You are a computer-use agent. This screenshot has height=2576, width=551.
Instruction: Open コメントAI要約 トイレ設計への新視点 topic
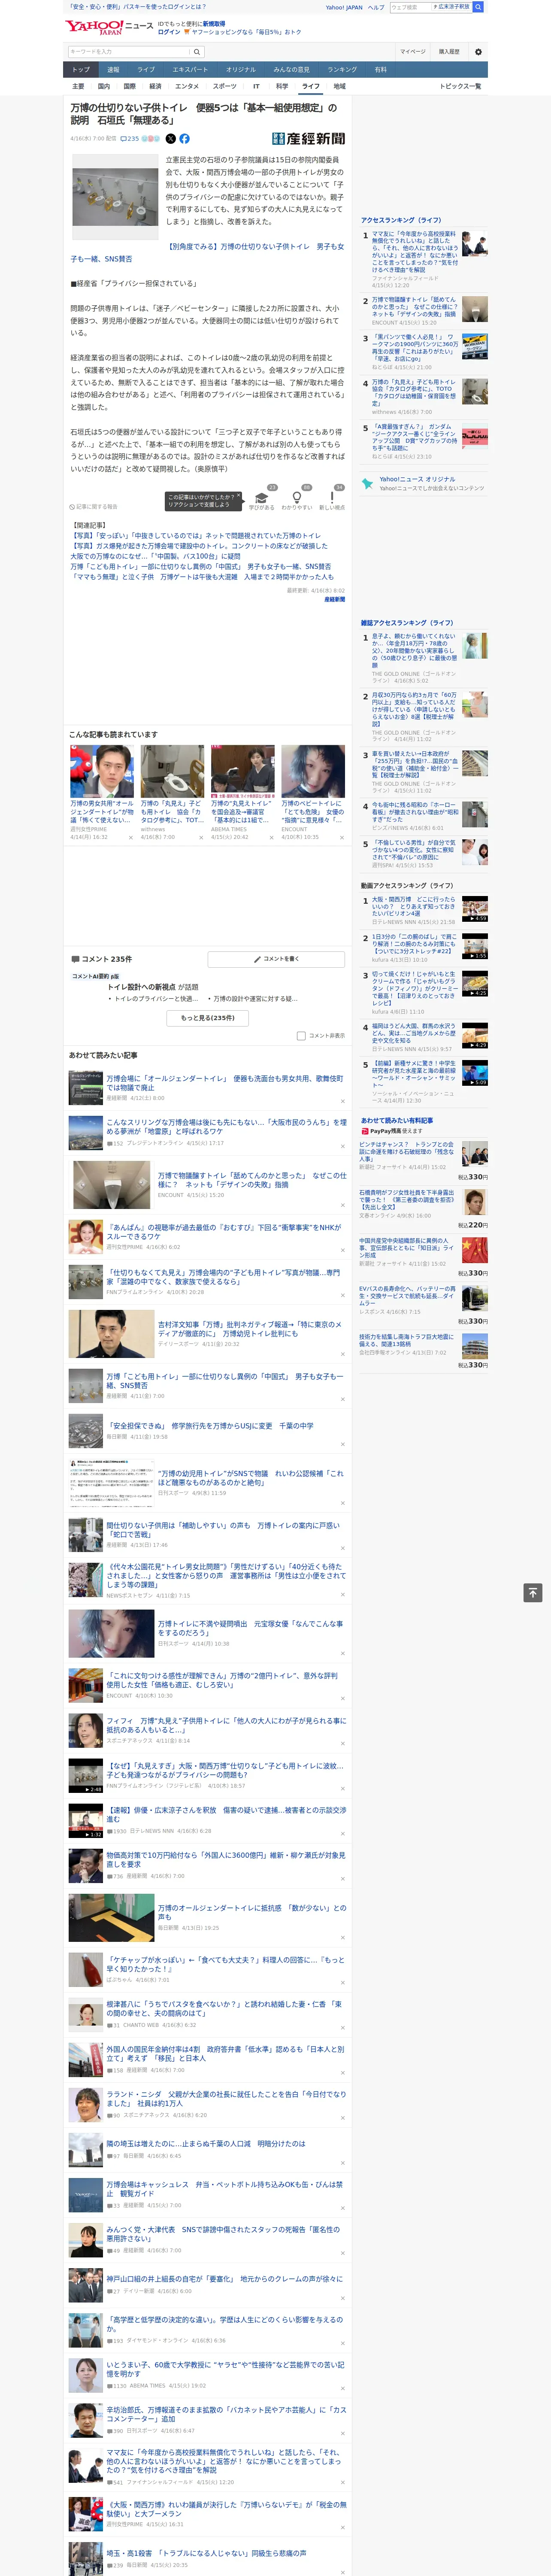coord(153,987)
